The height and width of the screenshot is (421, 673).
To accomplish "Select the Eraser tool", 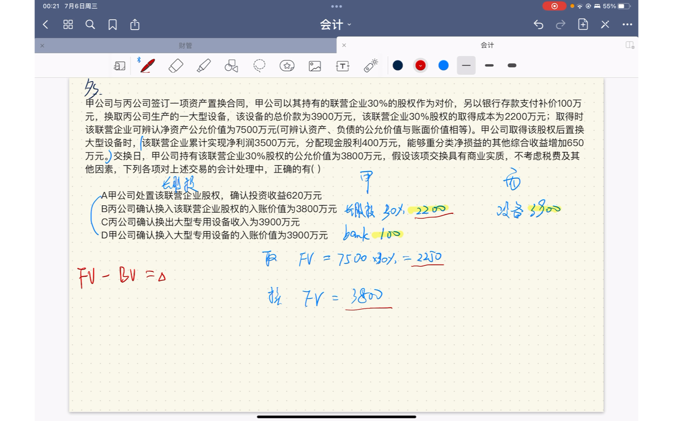I will [175, 66].
